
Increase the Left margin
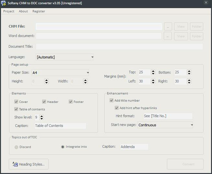click(153, 80)
